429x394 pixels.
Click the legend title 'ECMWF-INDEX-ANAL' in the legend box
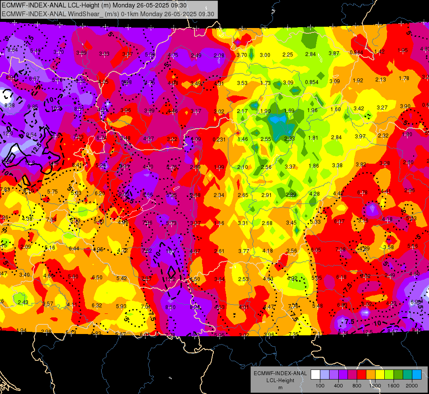(280, 373)
